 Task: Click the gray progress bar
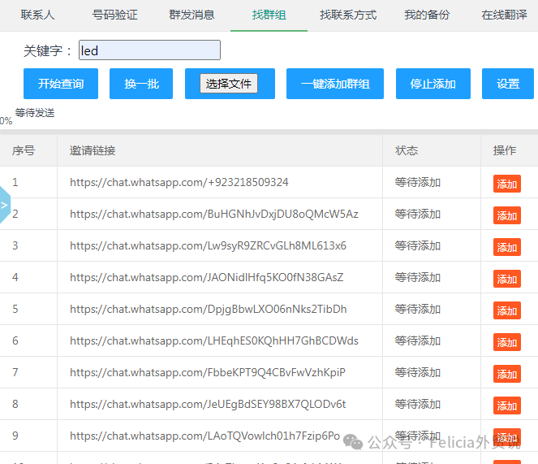(269, 132)
